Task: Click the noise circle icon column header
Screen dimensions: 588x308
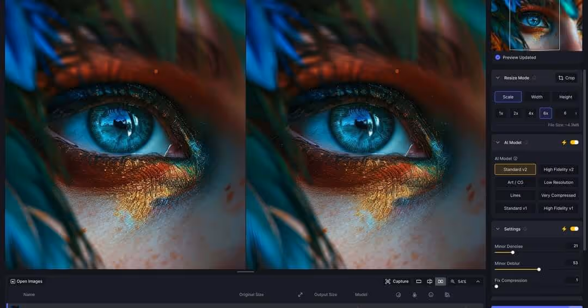Action: [398, 295]
